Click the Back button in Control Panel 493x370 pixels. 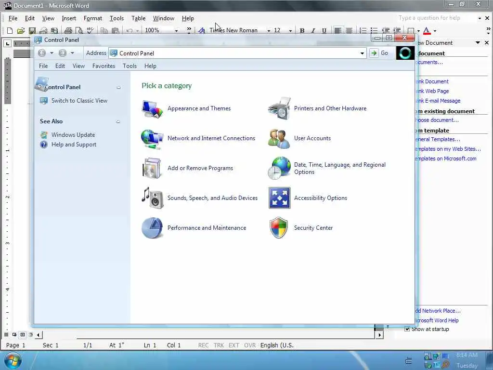click(42, 53)
